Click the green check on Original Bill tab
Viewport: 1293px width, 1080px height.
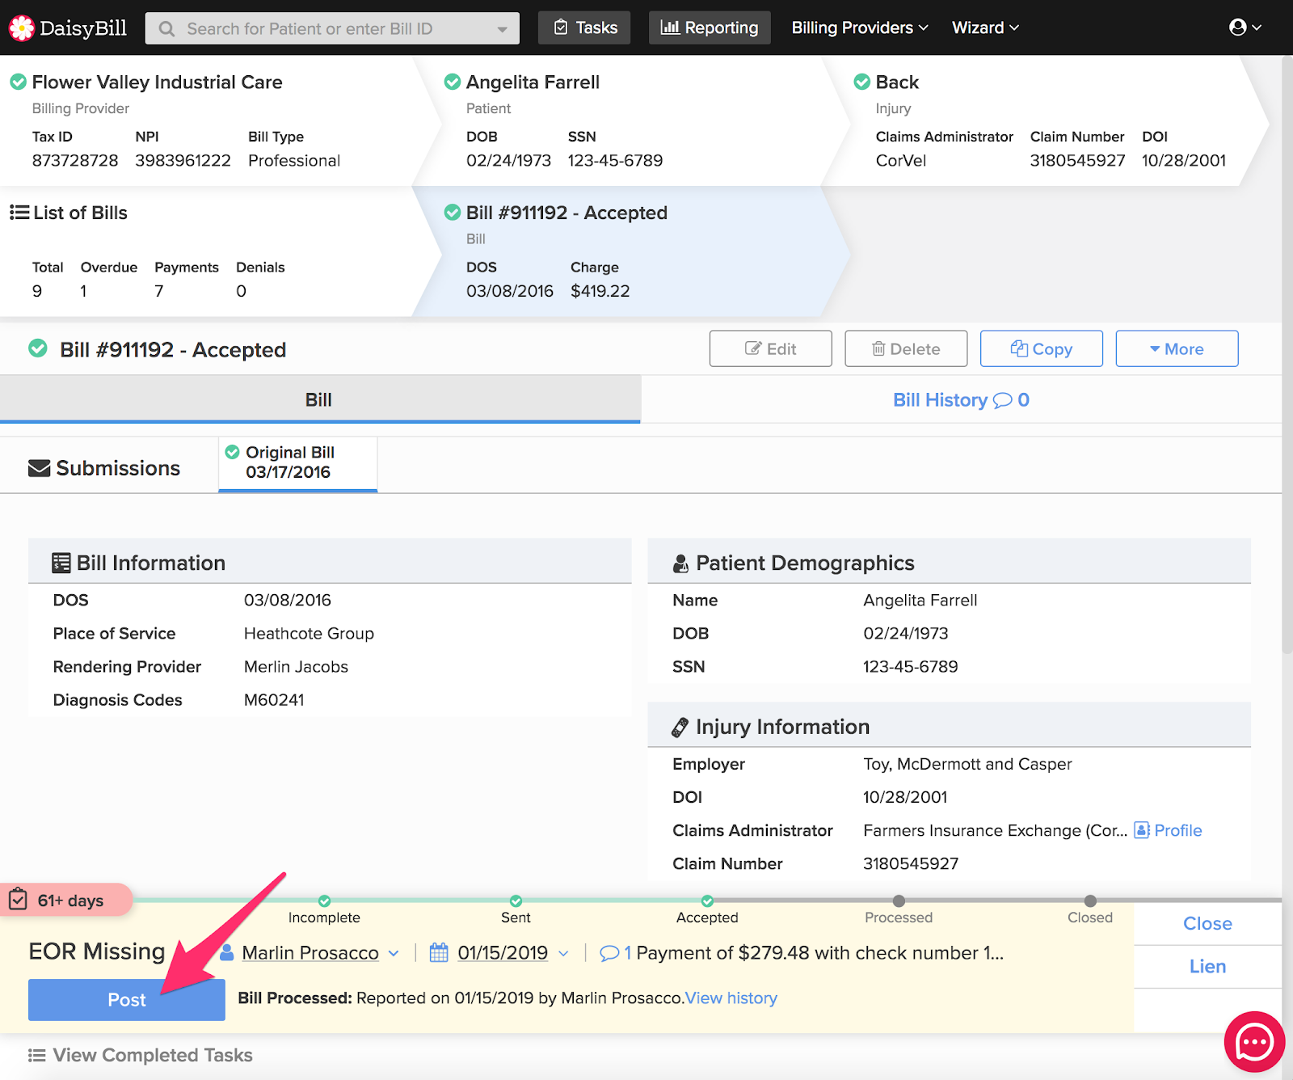point(233,452)
